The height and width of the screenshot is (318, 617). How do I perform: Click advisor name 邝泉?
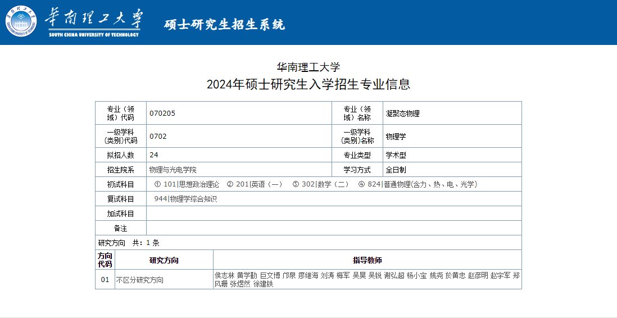pyautogui.click(x=289, y=275)
